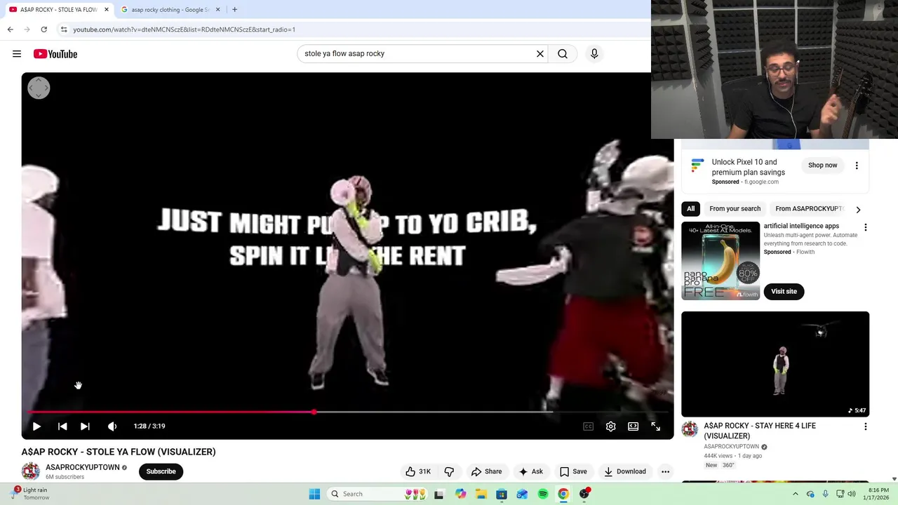
Task: Open Spotify from the taskbar
Action: [543, 494]
